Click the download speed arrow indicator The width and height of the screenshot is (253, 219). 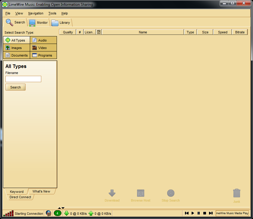(x=67, y=213)
